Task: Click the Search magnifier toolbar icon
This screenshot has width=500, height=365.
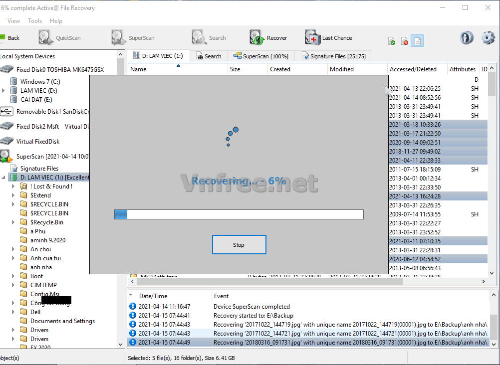Action: pyautogui.click(x=199, y=38)
